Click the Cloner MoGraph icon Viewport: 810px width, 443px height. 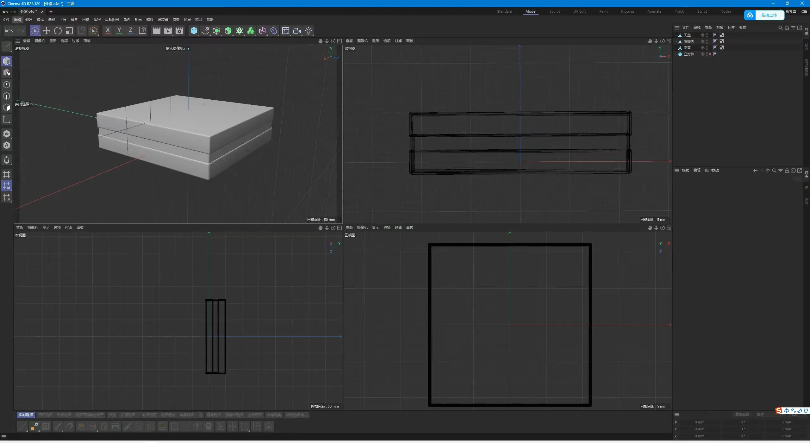pos(251,31)
